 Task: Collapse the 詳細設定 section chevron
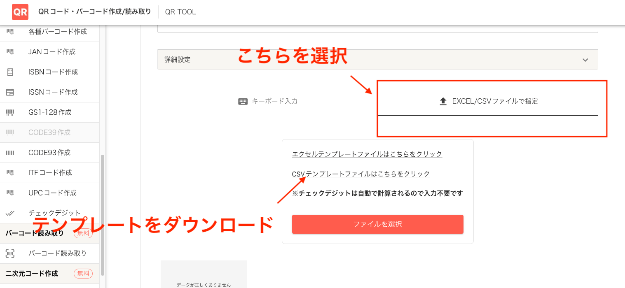[x=585, y=59]
